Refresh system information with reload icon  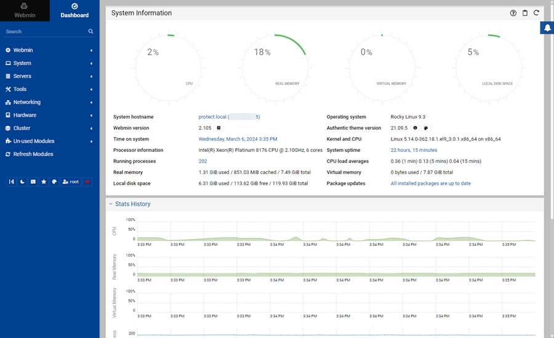point(536,13)
